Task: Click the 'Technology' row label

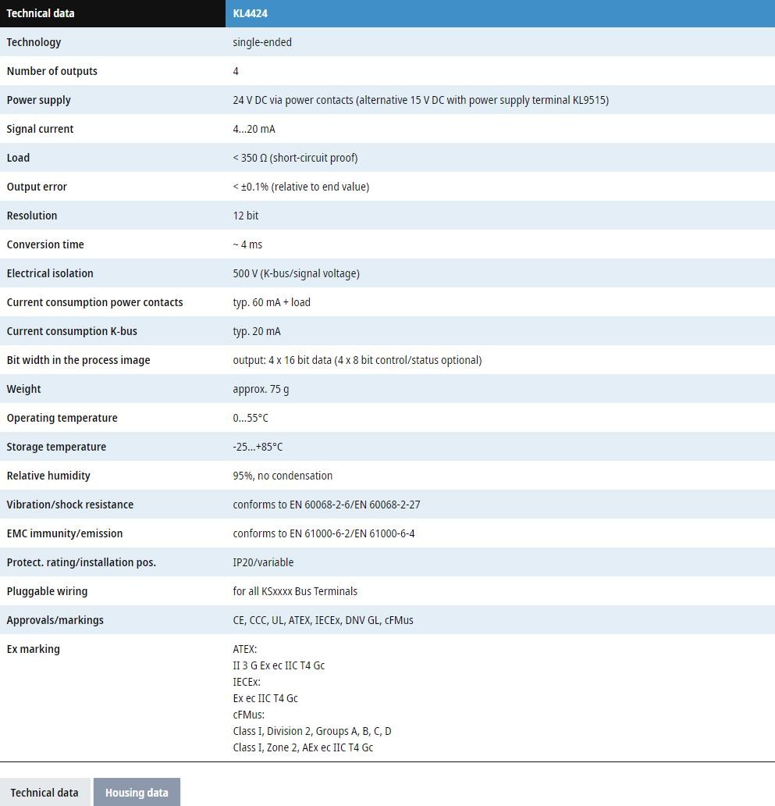Action: (34, 42)
